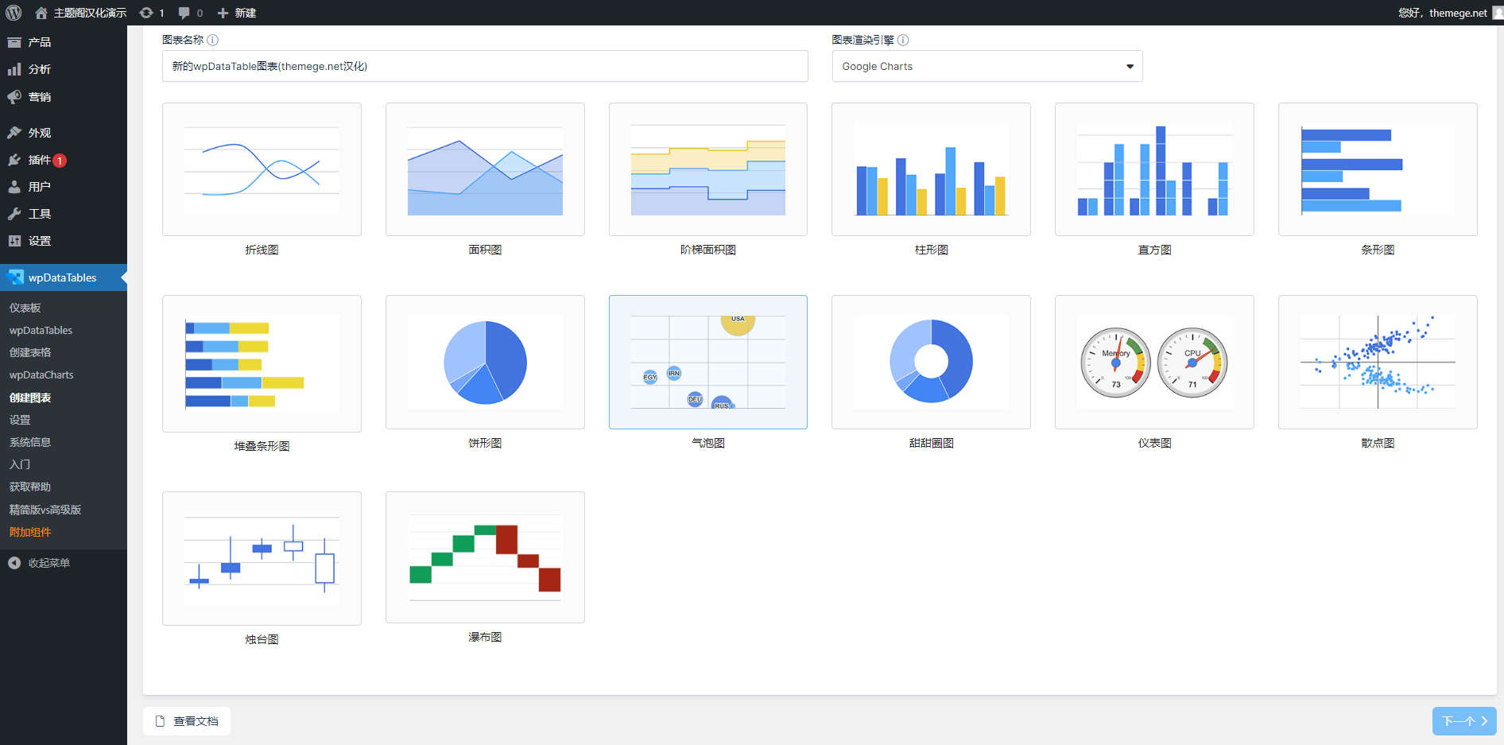Click the chart name input field
The height and width of the screenshot is (745, 1504).
pos(485,66)
